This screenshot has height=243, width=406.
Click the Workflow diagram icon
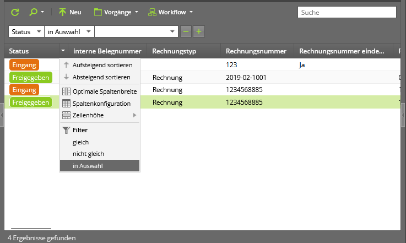tap(152, 12)
